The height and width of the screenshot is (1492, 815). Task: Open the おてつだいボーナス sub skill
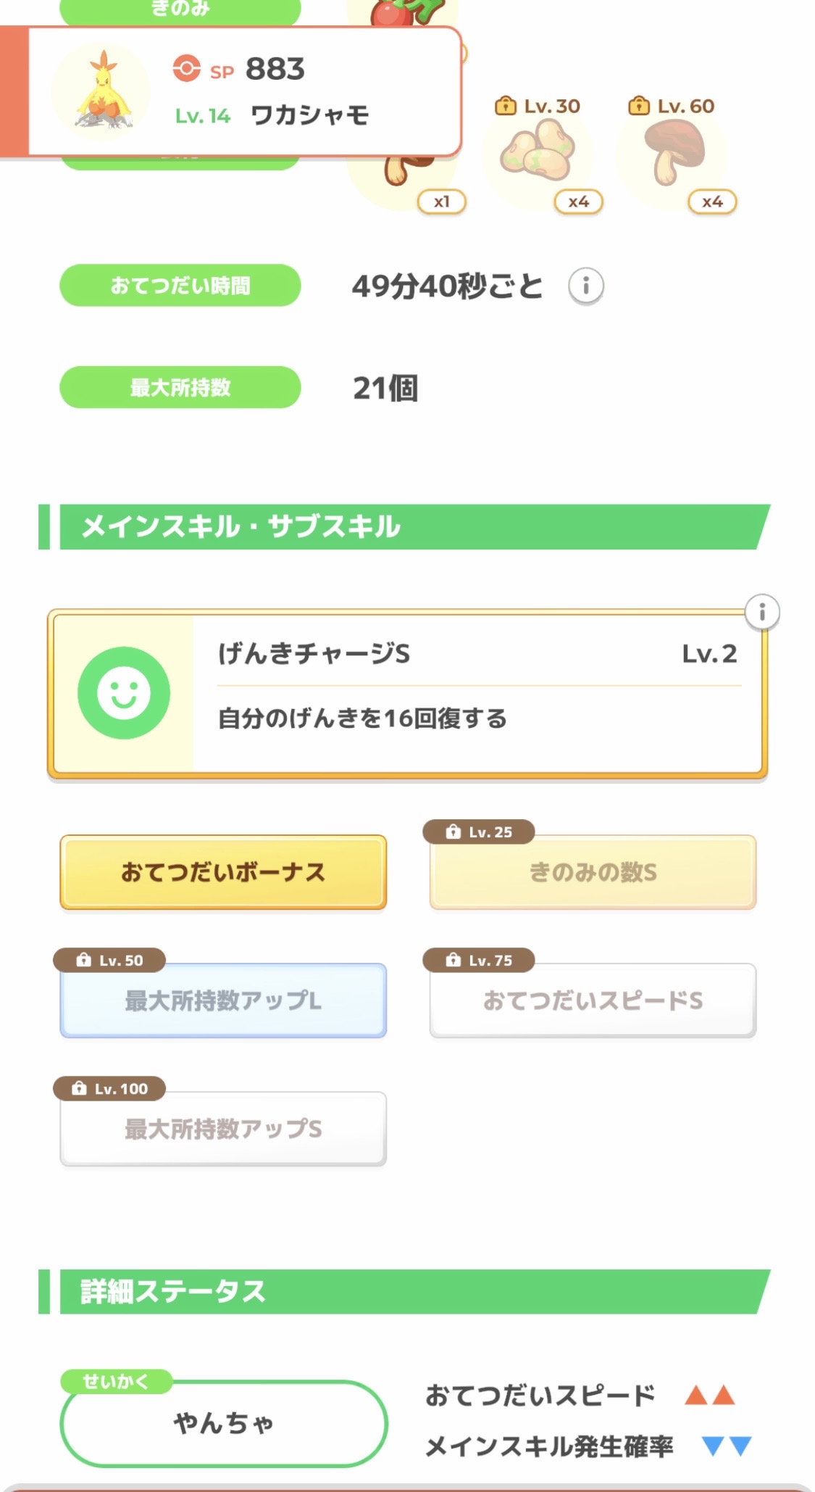(223, 872)
